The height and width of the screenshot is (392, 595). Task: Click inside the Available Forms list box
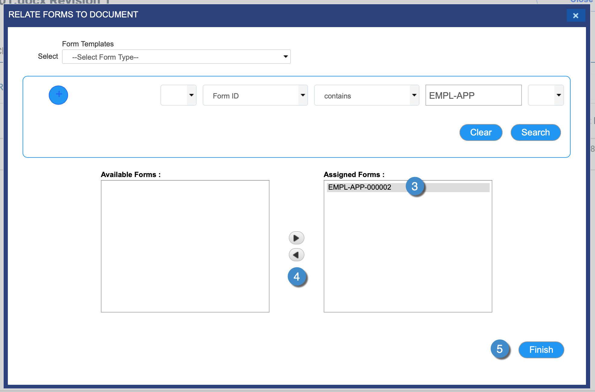pos(185,246)
